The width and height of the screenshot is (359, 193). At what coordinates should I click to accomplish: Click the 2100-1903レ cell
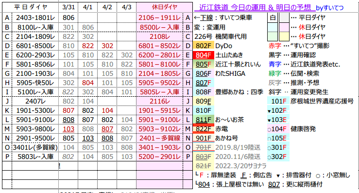pos(35,73)
